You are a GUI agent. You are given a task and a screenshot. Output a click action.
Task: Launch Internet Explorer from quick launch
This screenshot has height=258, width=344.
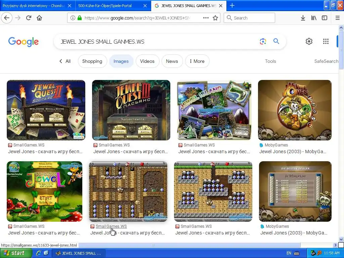(39, 253)
